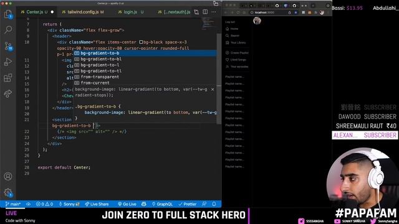This screenshot has width=399, height=224.
Task: Click the browser reload button
Action: (238, 12)
